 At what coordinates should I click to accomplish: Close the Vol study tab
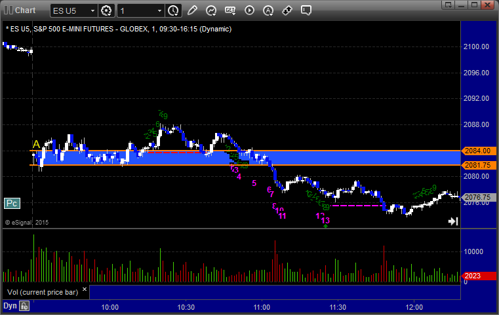click(x=83, y=288)
